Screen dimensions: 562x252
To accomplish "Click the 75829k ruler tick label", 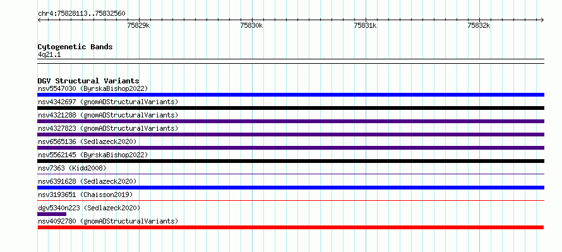I will (139, 25).
